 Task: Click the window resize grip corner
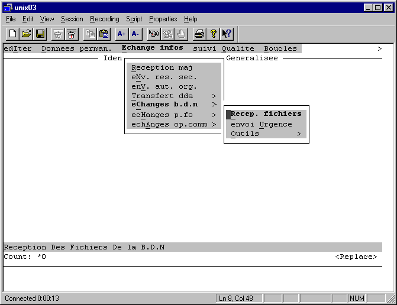coord(391,299)
